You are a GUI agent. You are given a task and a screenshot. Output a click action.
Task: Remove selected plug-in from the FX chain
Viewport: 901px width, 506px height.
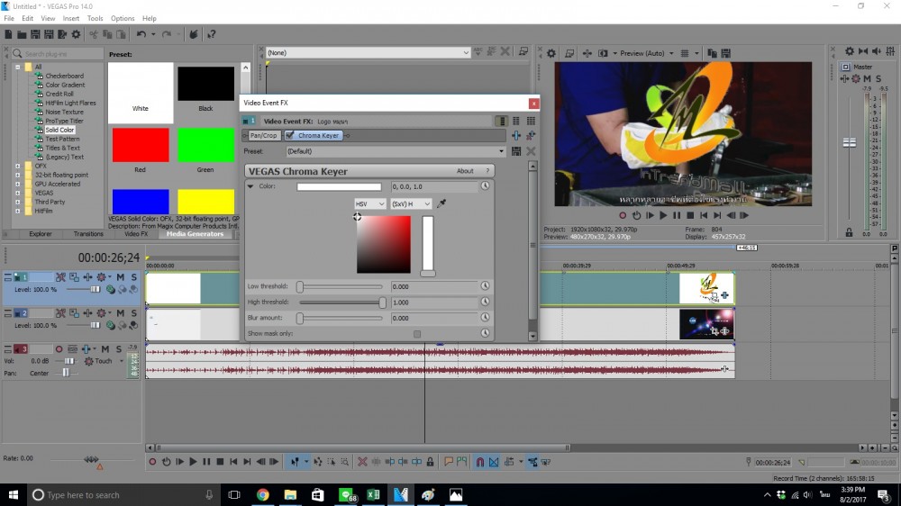(531, 136)
